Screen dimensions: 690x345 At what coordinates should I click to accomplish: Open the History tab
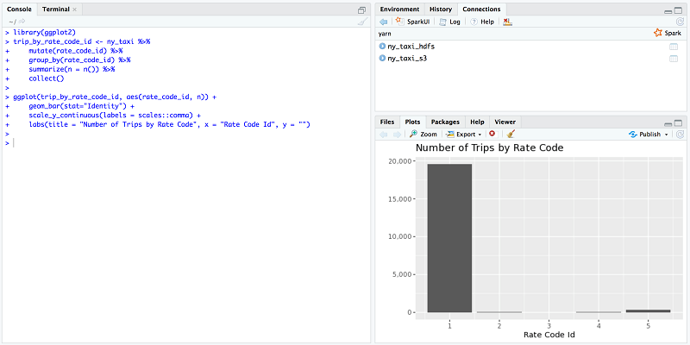pos(441,9)
